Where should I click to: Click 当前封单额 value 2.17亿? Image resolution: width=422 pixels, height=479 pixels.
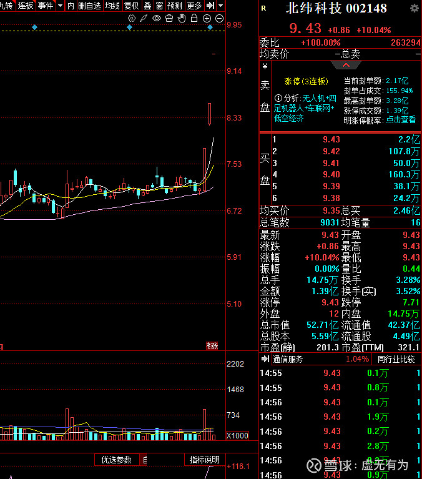tap(397, 81)
